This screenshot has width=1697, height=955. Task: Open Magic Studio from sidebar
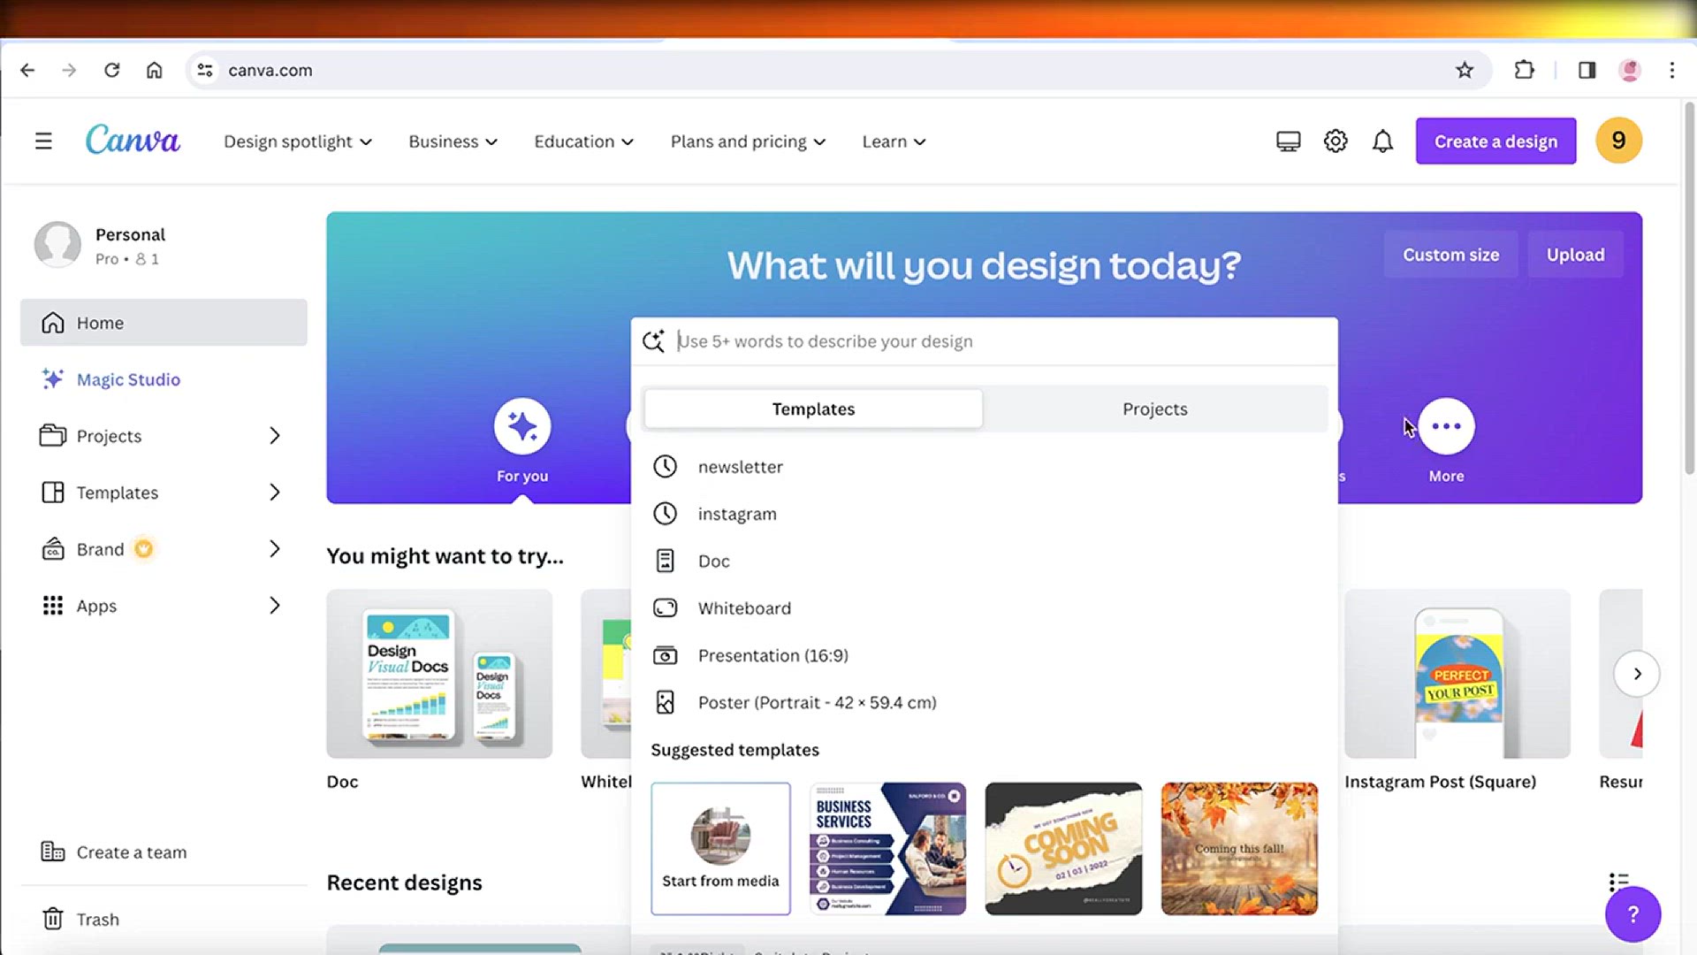(110, 379)
